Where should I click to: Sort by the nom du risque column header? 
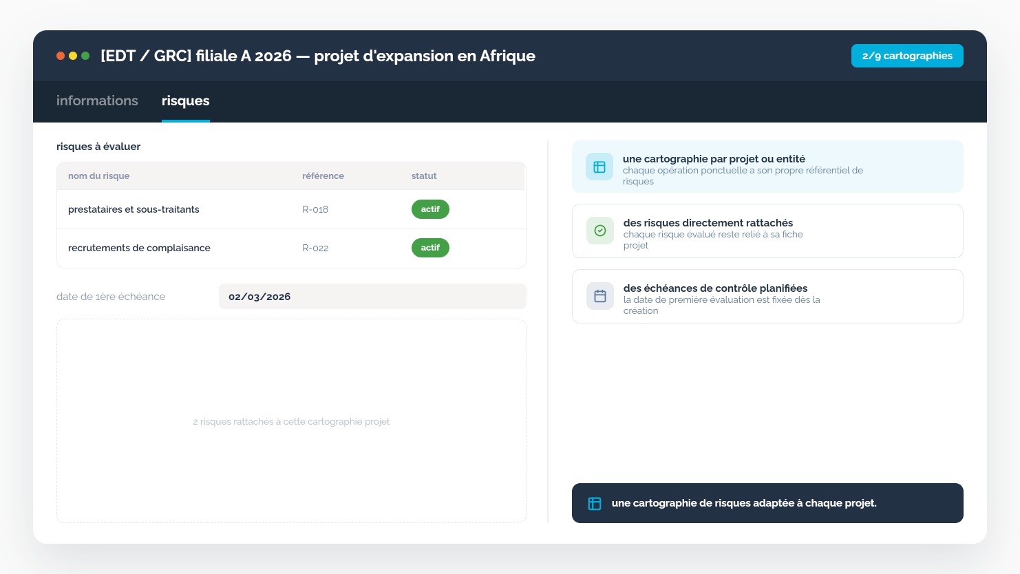click(x=98, y=176)
